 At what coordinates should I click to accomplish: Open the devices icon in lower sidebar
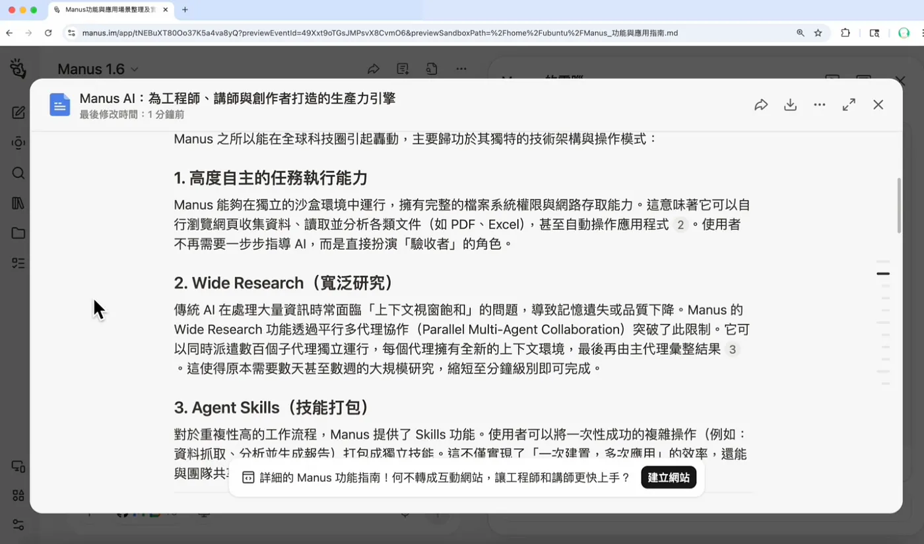click(18, 466)
